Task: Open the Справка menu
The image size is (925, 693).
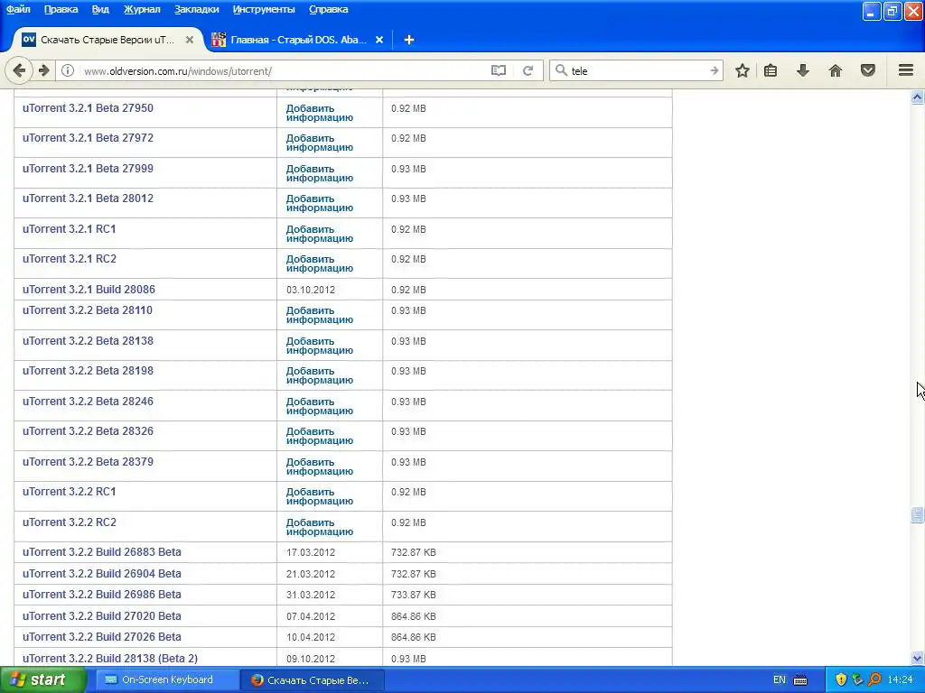Action: (328, 9)
